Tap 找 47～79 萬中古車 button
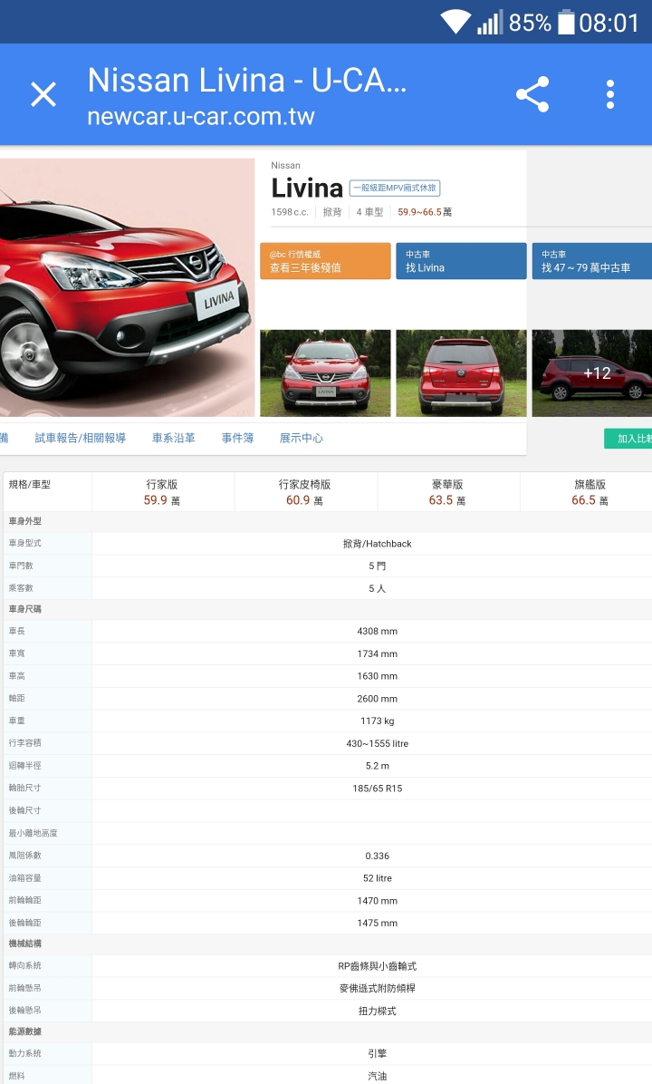This screenshot has height=1084, width=652. (x=592, y=261)
